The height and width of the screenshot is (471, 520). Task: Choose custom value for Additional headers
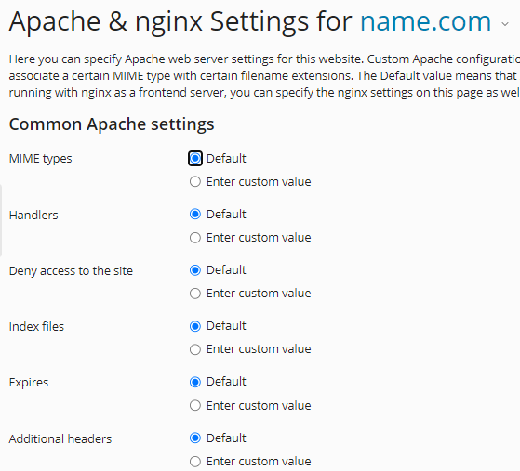click(195, 462)
